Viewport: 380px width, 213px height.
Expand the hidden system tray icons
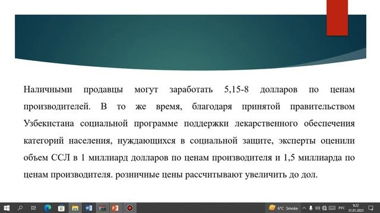coord(304,208)
